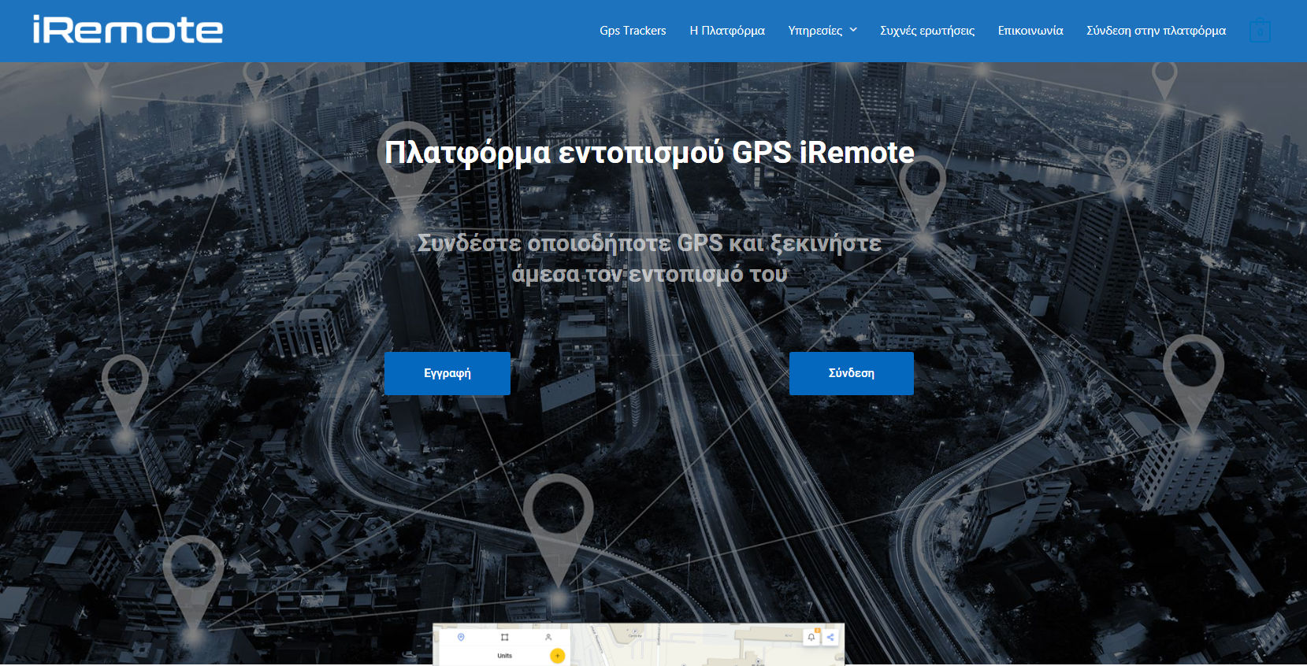Select Επικοινωνία in the navigation bar

1030,31
